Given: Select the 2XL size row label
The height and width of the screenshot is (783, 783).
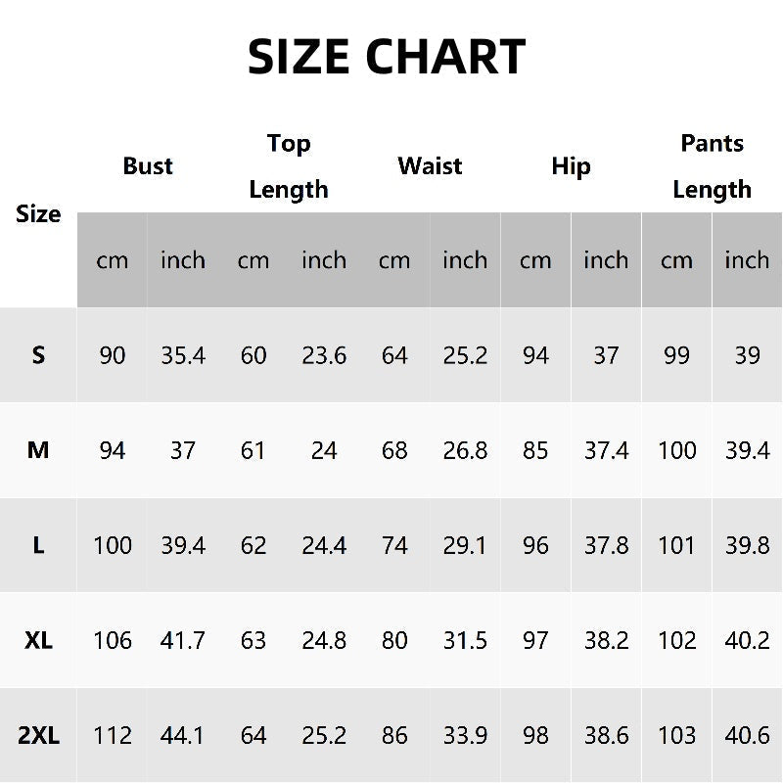Looking at the screenshot, I should [x=38, y=735].
